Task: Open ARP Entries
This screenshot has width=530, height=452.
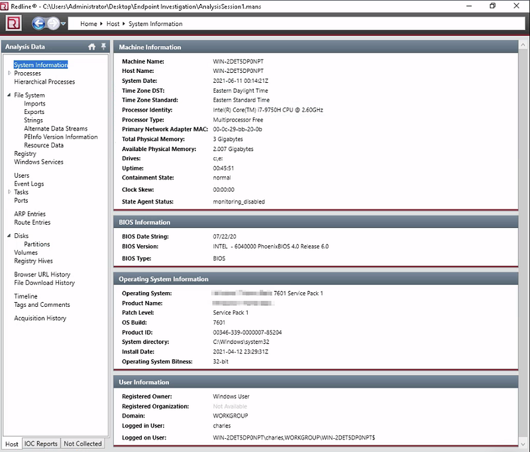Action: (x=30, y=213)
